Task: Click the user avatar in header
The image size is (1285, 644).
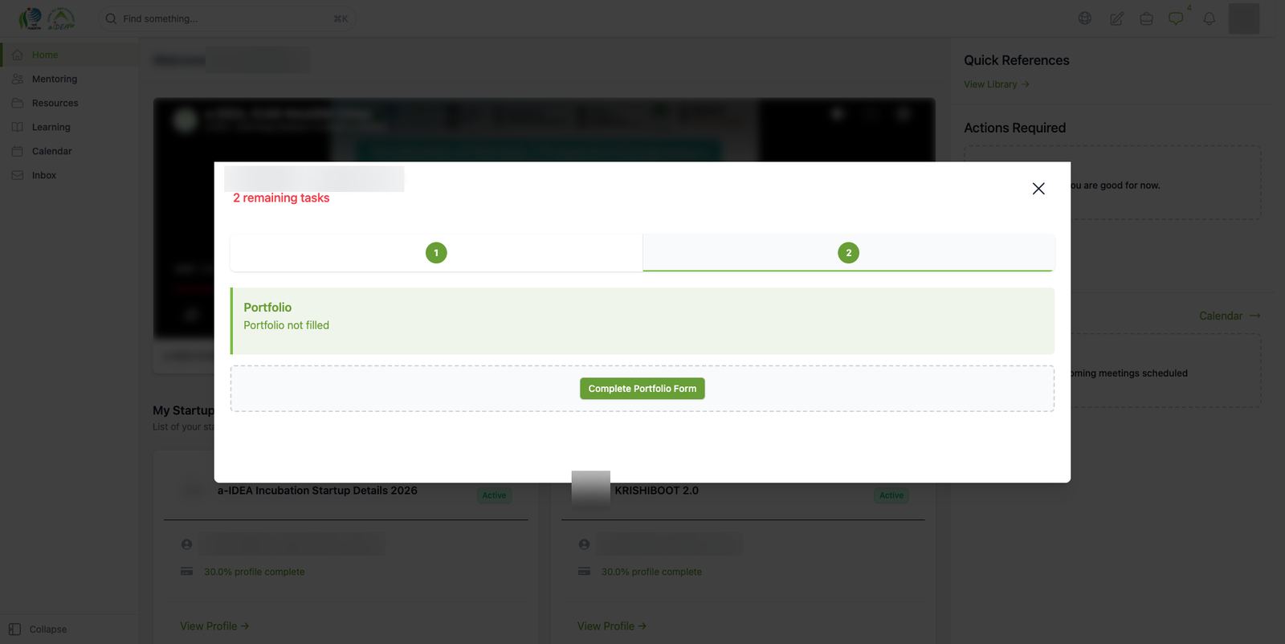Action: 1244,18
